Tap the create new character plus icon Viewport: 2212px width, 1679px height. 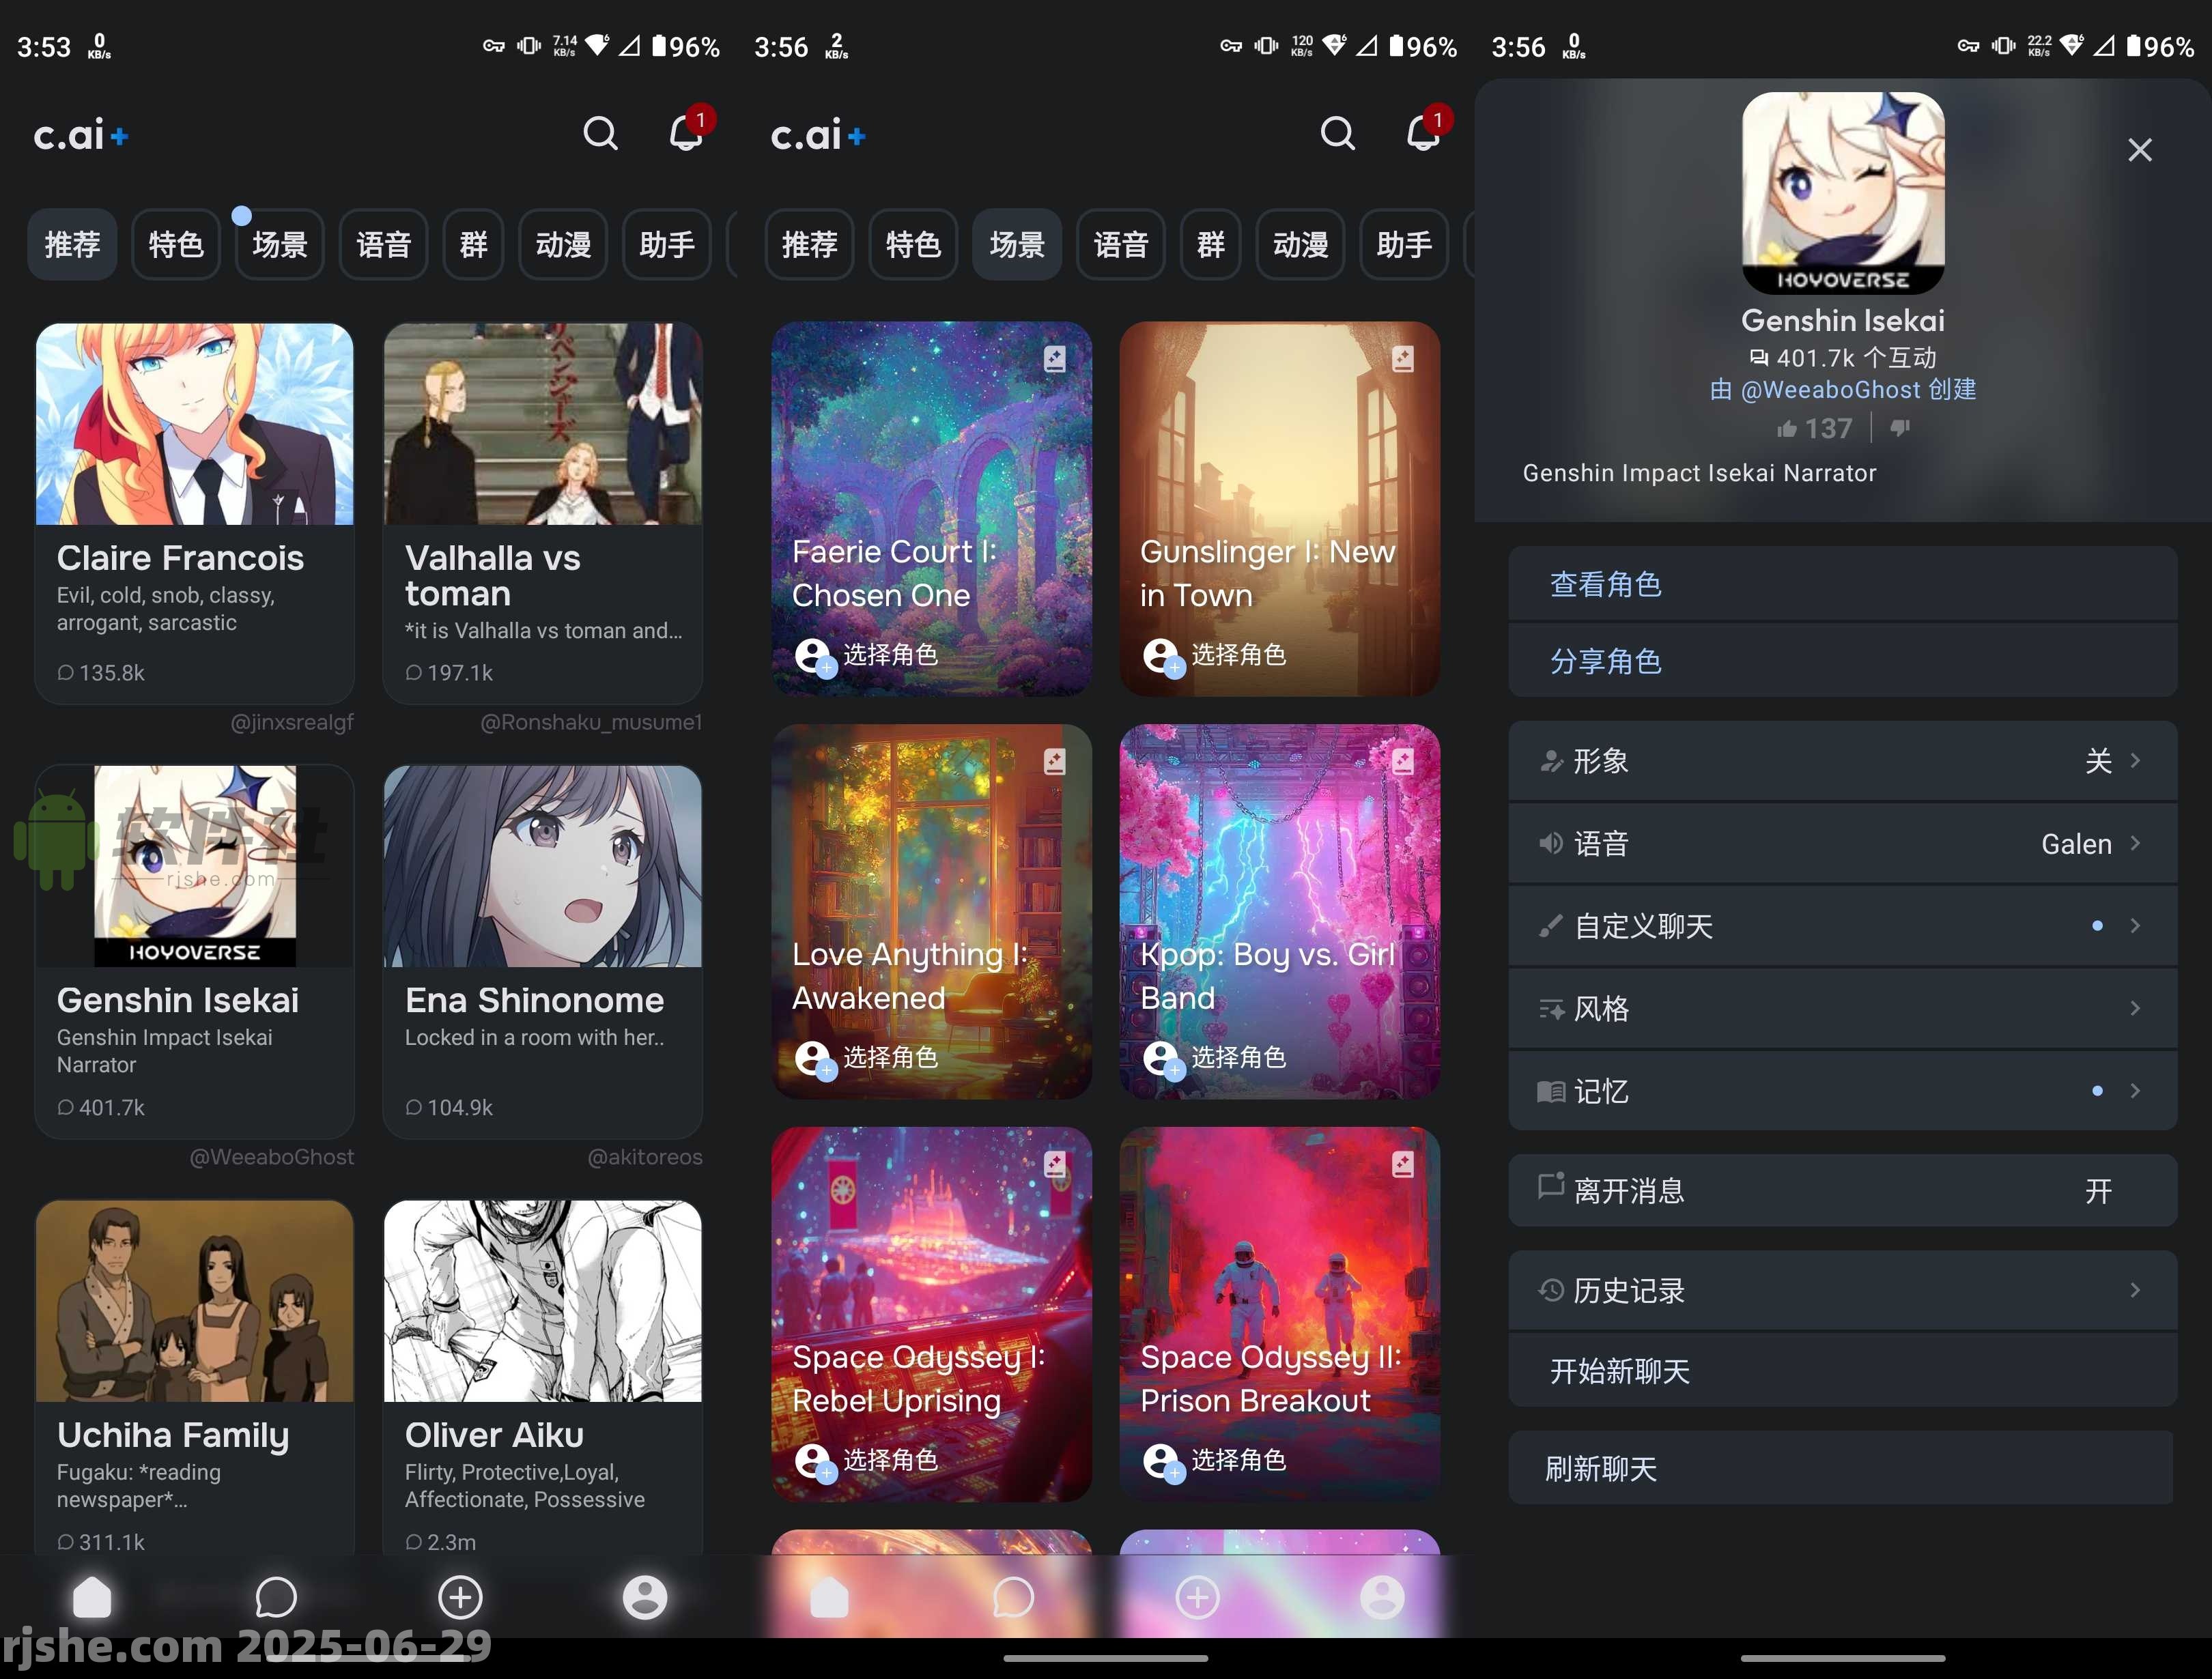460,1597
